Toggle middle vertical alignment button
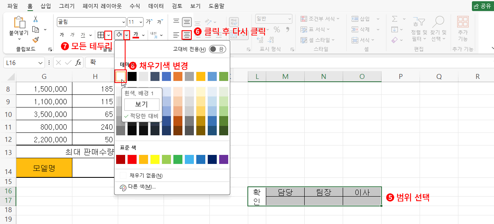Image resolution: width=494 pixels, height=224 pixels. point(187,22)
